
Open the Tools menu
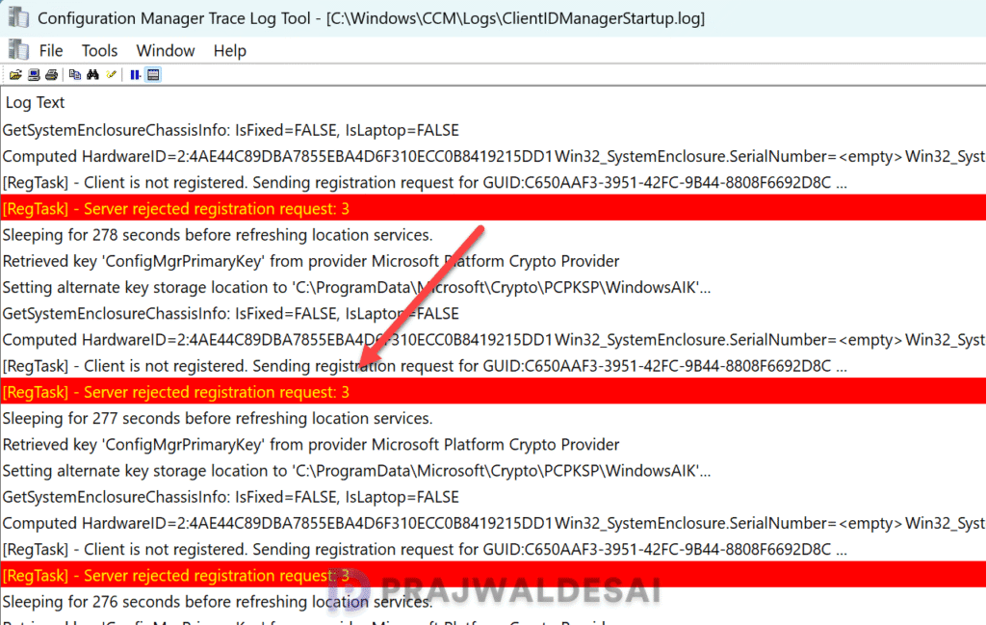tap(99, 50)
